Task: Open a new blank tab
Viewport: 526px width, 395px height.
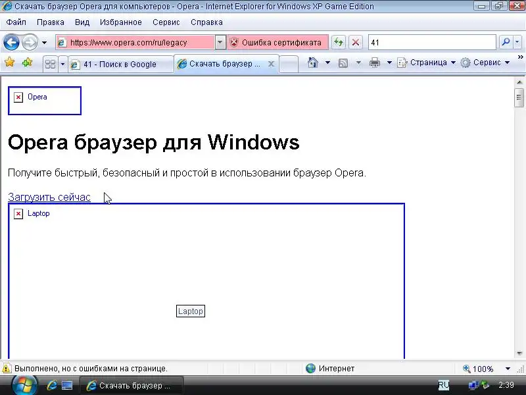Action: pyautogui.click(x=289, y=64)
